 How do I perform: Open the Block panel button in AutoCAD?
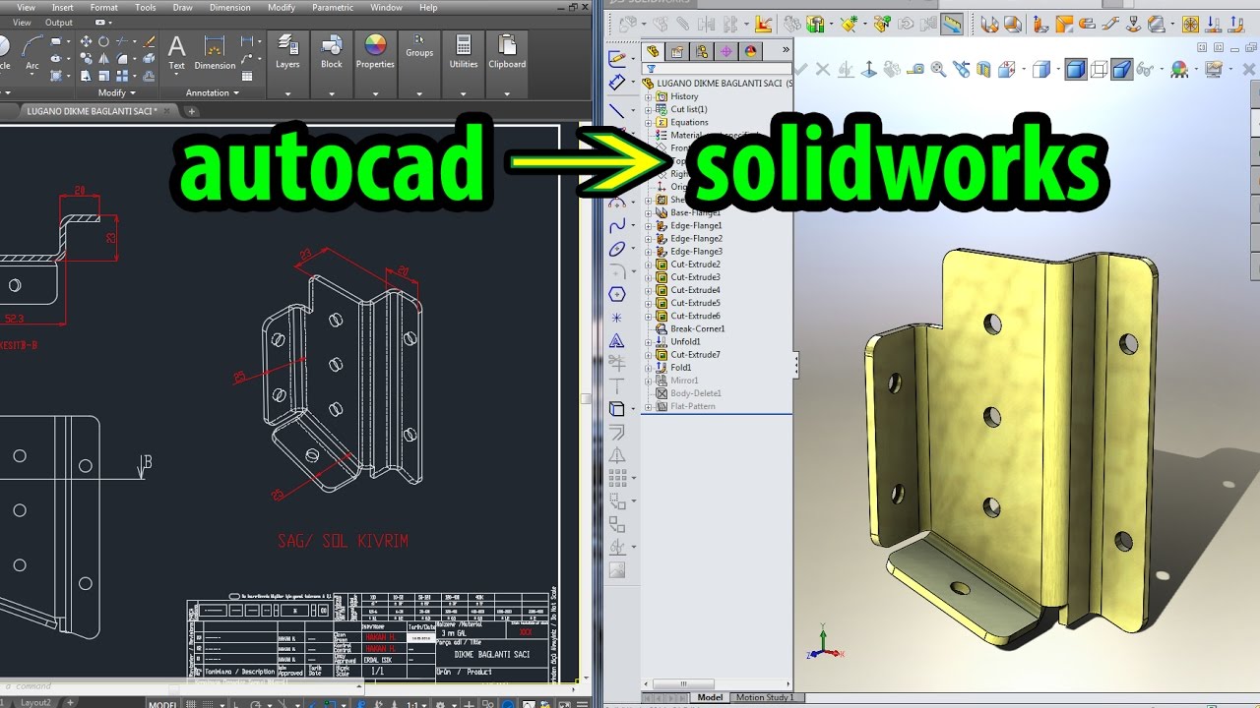tap(332, 52)
